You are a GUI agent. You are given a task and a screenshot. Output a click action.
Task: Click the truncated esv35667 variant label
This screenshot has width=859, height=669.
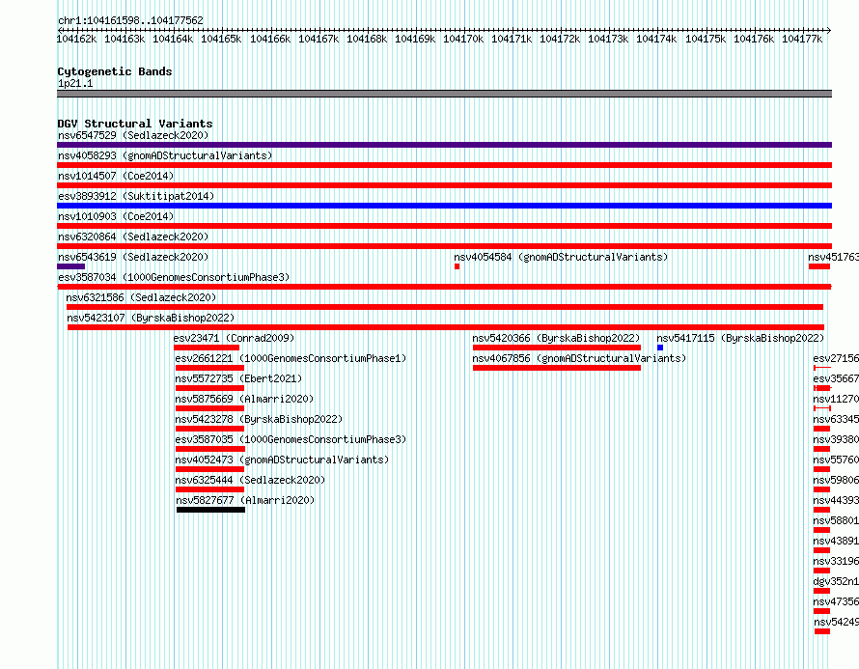point(836,378)
